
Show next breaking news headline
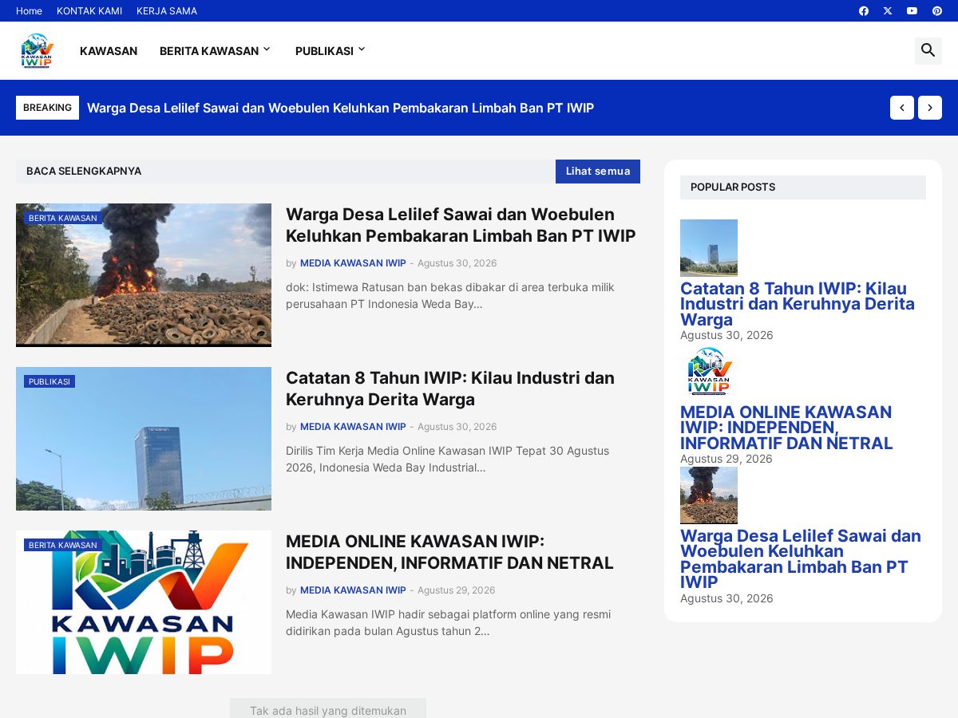pos(930,108)
